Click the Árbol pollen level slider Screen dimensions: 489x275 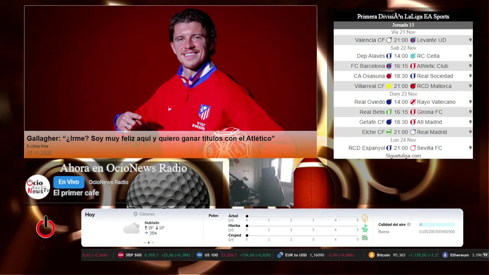point(302,216)
